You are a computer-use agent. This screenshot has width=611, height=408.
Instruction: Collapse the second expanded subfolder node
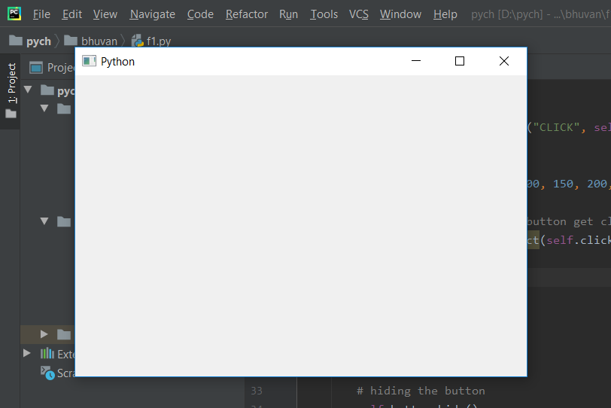[44, 221]
